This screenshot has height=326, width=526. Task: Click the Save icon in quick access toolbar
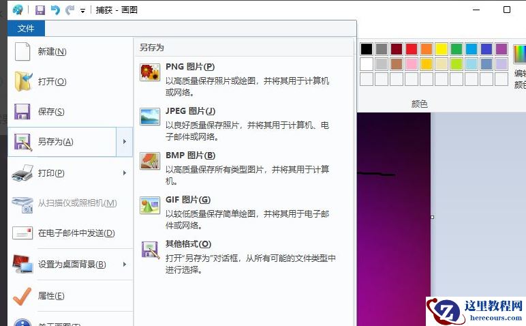[x=40, y=10]
